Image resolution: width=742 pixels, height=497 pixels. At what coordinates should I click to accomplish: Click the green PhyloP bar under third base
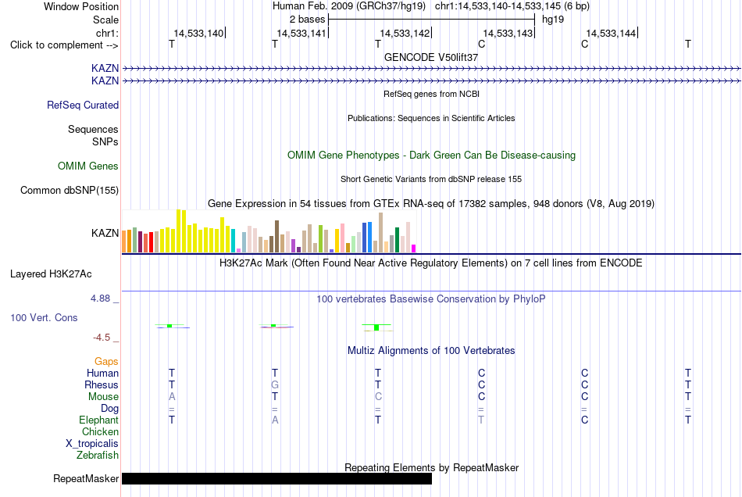(x=376, y=327)
